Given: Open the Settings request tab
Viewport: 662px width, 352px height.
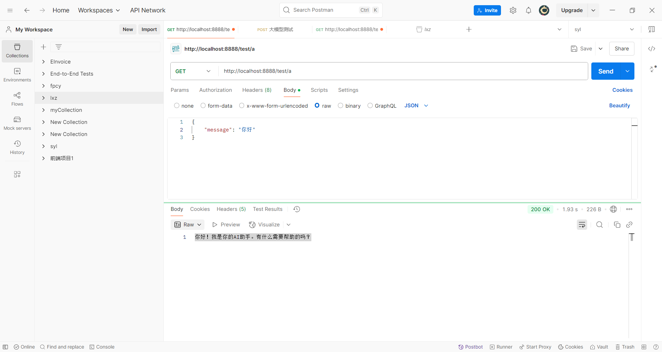Looking at the screenshot, I should click(348, 90).
